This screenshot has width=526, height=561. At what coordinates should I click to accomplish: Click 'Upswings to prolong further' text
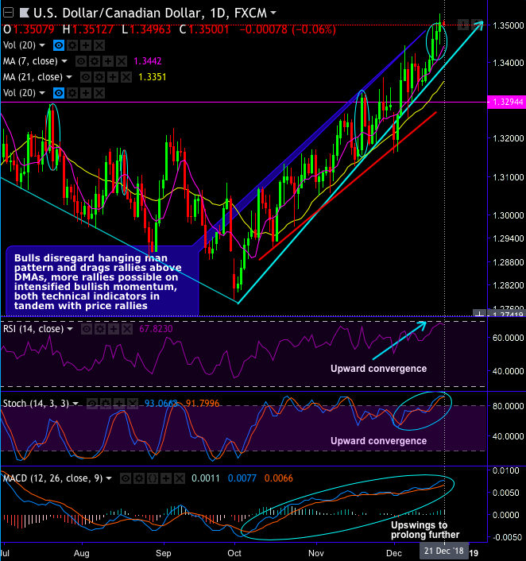pyautogui.click(x=425, y=530)
